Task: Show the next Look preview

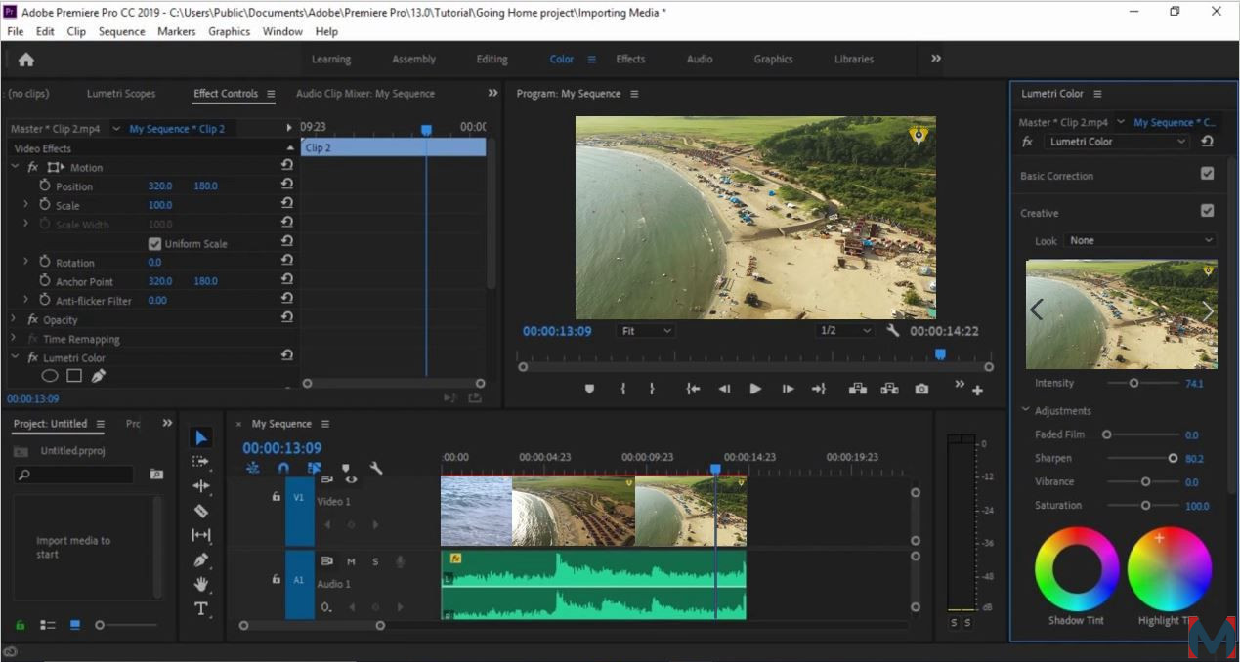Action: coord(1208,310)
